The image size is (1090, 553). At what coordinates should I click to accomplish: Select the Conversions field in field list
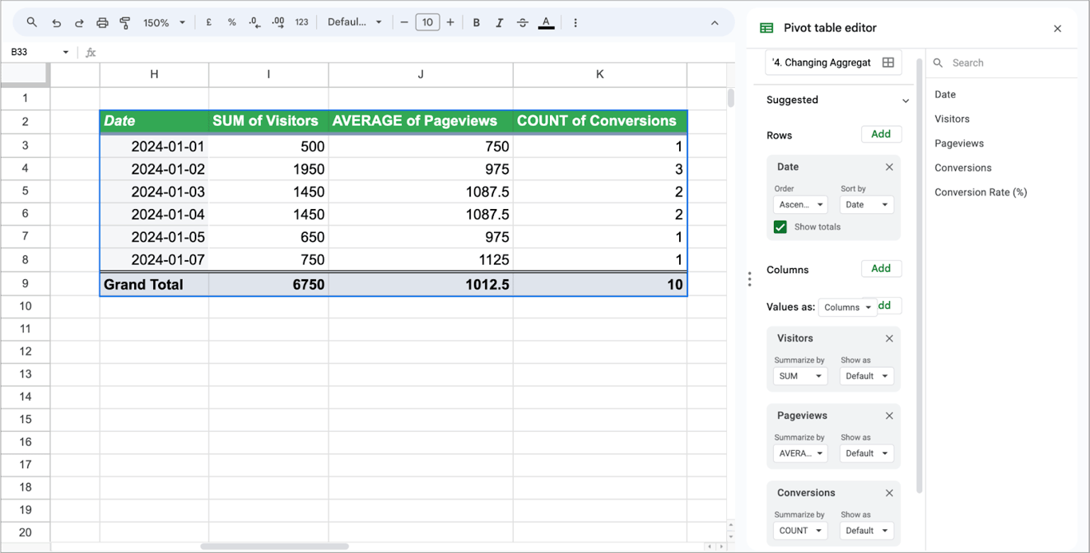tap(963, 168)
